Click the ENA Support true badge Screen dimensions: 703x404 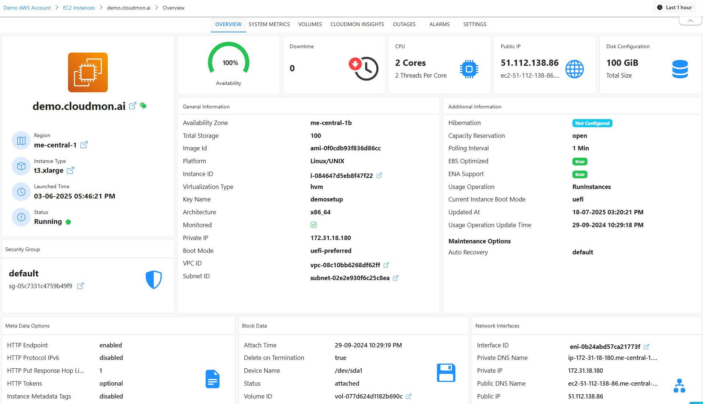(580, 174)
